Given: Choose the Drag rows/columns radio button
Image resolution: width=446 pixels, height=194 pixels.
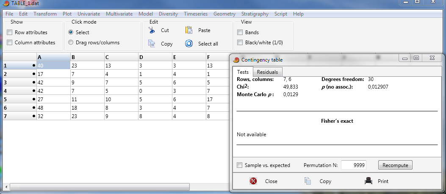Looking at the screenshot, I should 71,43.
